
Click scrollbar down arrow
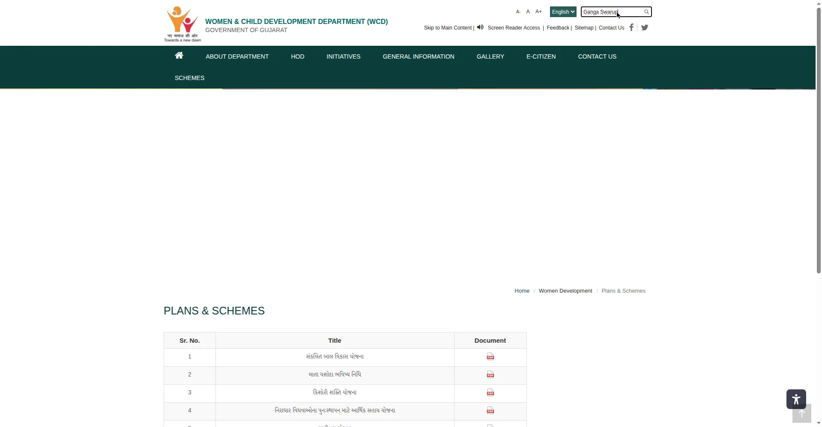pyautogui.click(x=819, y=423)
